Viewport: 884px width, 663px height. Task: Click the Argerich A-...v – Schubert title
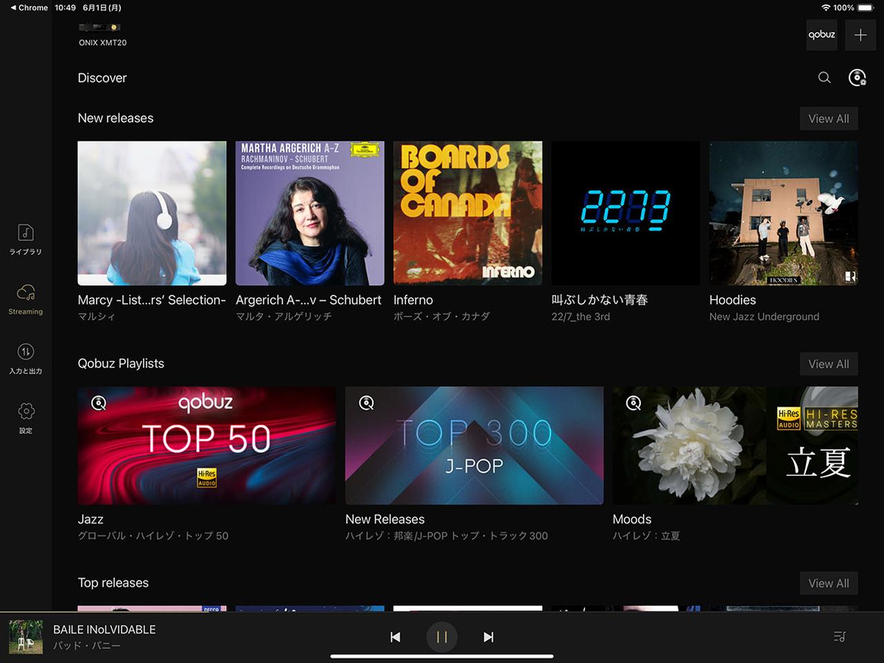(x=309, y=300)
